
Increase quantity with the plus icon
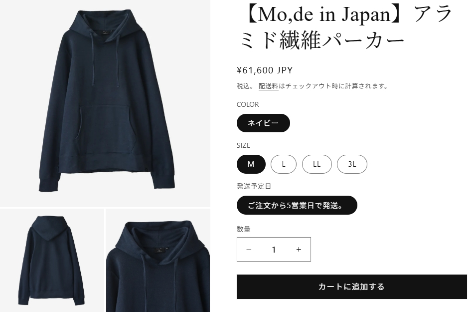(x=299, y=250)
